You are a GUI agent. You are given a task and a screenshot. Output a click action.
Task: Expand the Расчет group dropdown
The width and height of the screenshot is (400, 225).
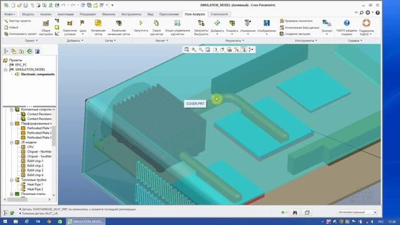coord(162,41)
